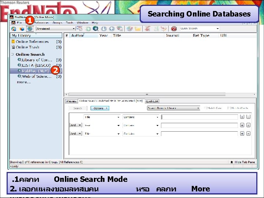Click Hide Tab Pane
Image resolution: width=264 pixels, height=198 pixels.
[x=243, y=162]
